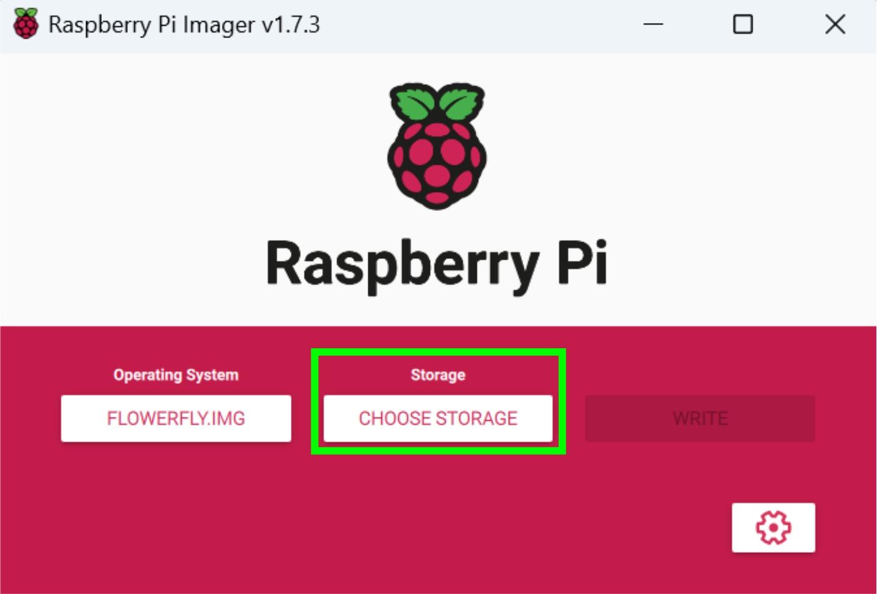877x594 pixels.
Task: Click the WRITE button
Action: [x=700, y=418]
